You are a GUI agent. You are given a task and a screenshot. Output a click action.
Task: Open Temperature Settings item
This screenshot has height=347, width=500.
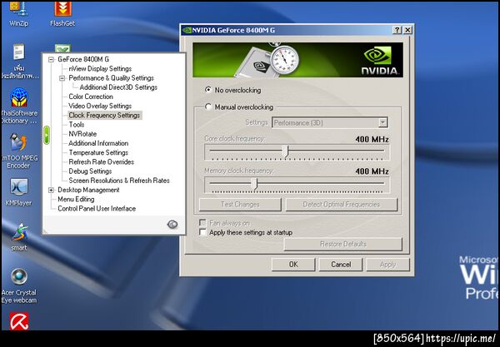[98, 152]
